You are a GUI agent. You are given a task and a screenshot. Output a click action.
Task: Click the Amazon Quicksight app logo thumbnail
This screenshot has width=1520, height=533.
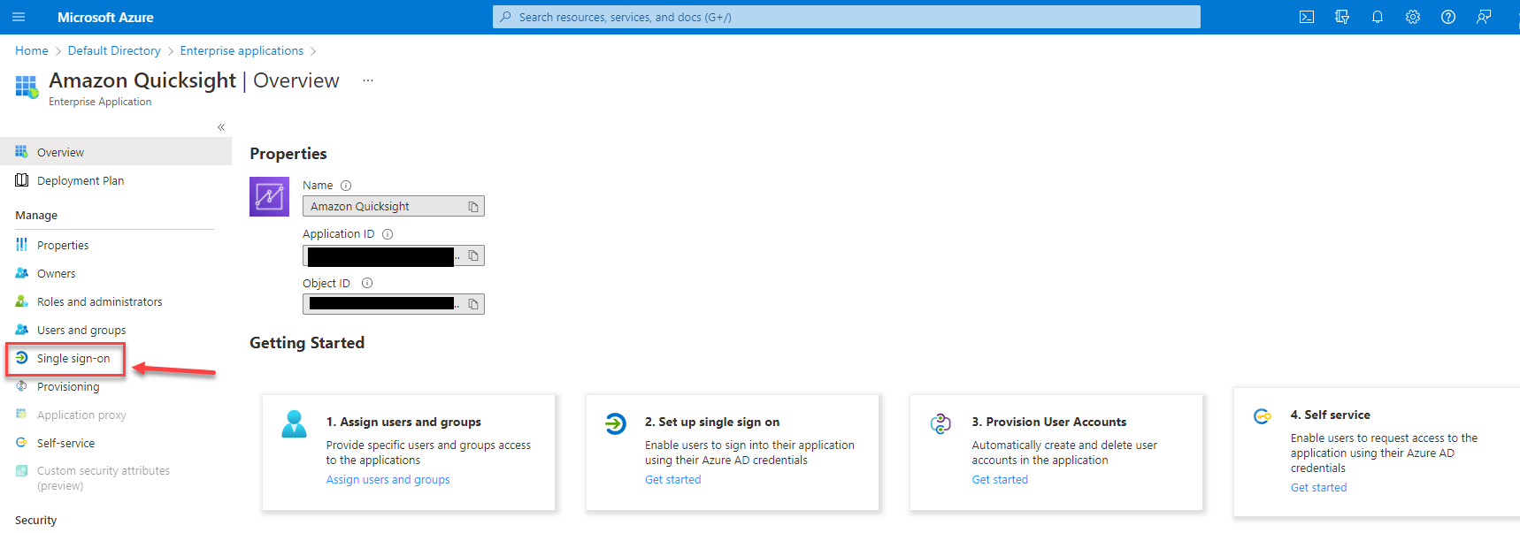point(269,196)
